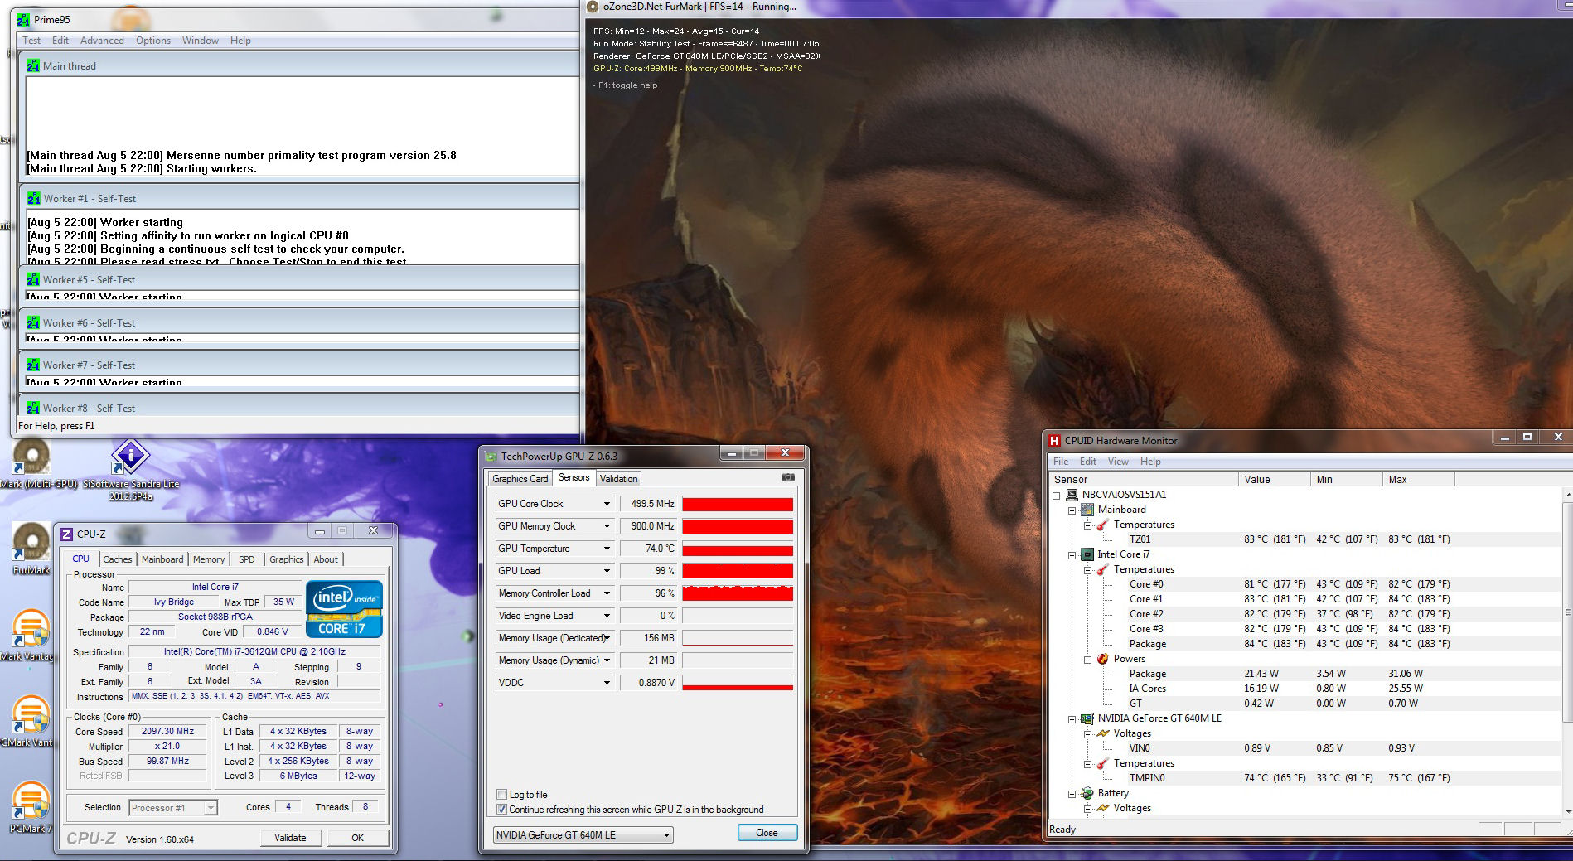Open the VDDC sensor dropdown
The height and width of the screenshot is (861, 1573).
(606, 683)
